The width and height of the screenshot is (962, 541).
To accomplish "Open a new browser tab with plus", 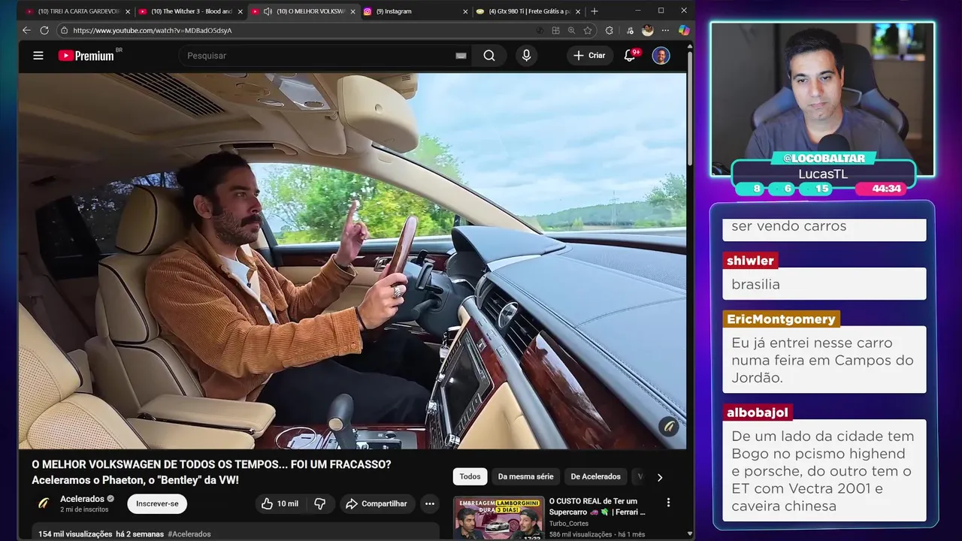I will 594,11.
